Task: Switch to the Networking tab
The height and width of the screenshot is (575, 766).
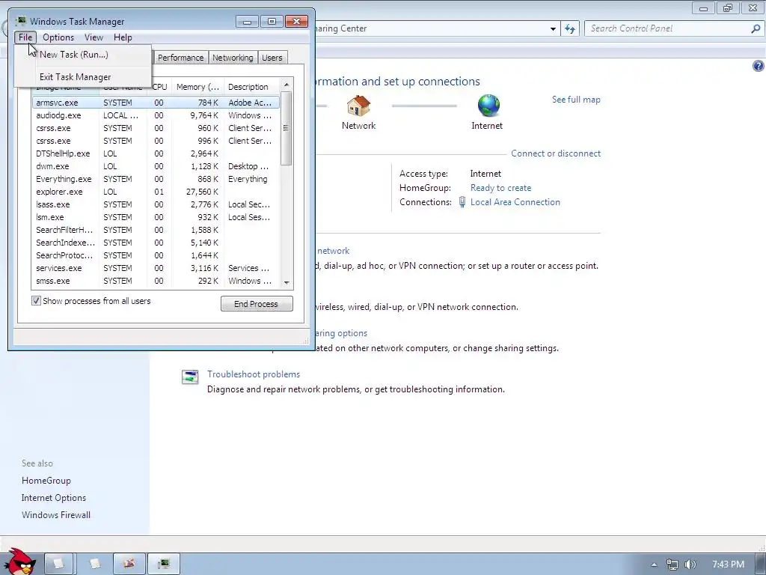Action: pyautogui.click(x=233, y=58)
